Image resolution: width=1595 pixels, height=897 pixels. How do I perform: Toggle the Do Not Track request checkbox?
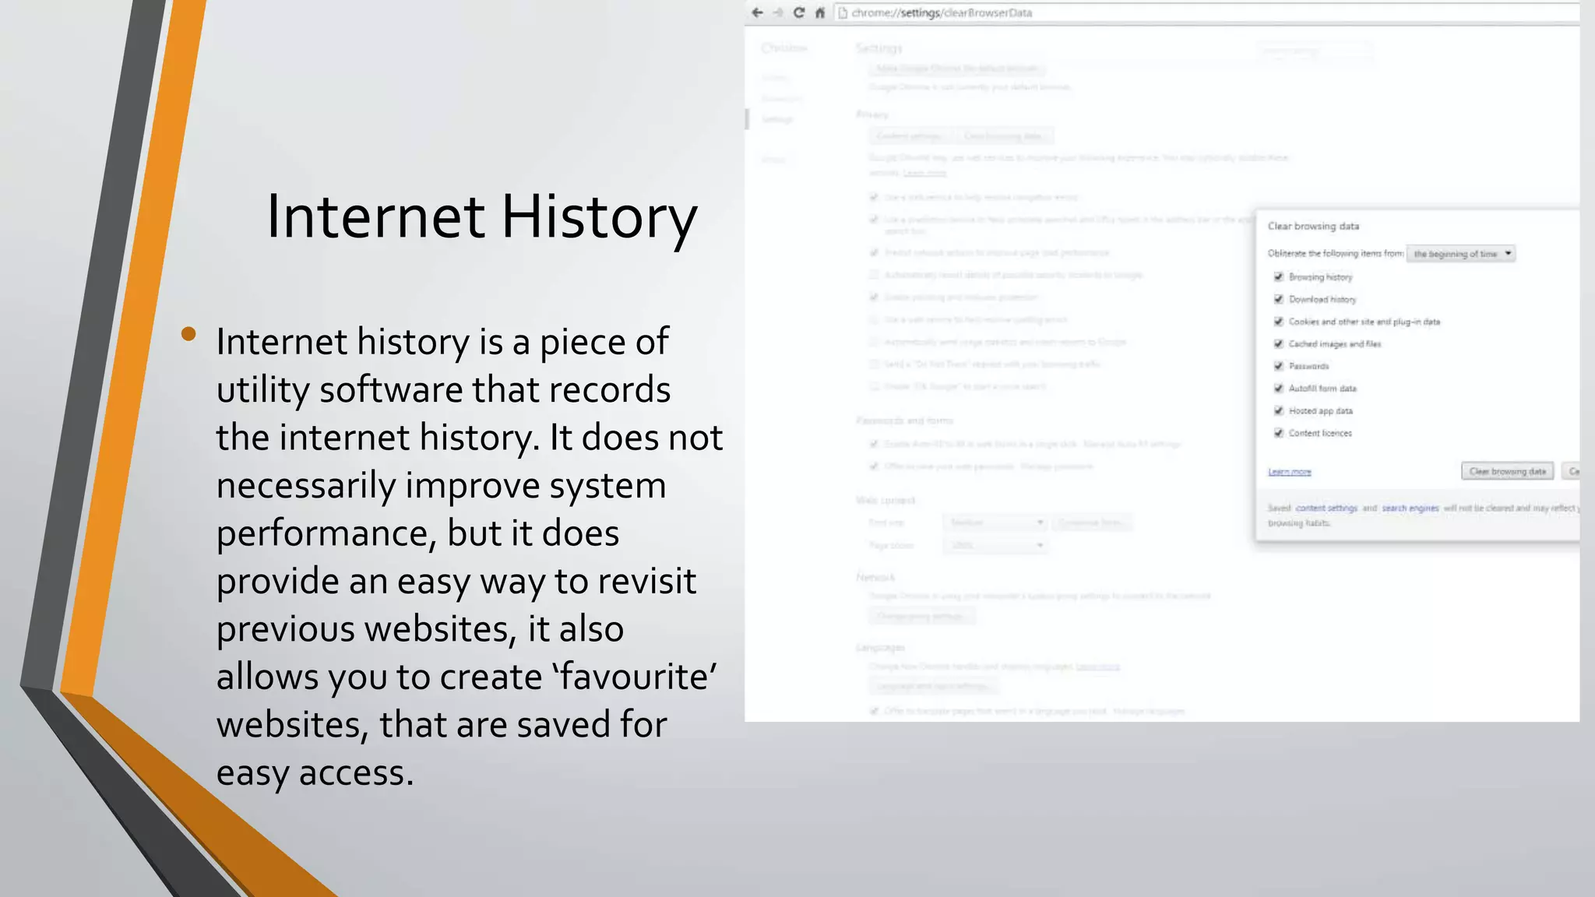pyautogui.click(x=874, y=364)
